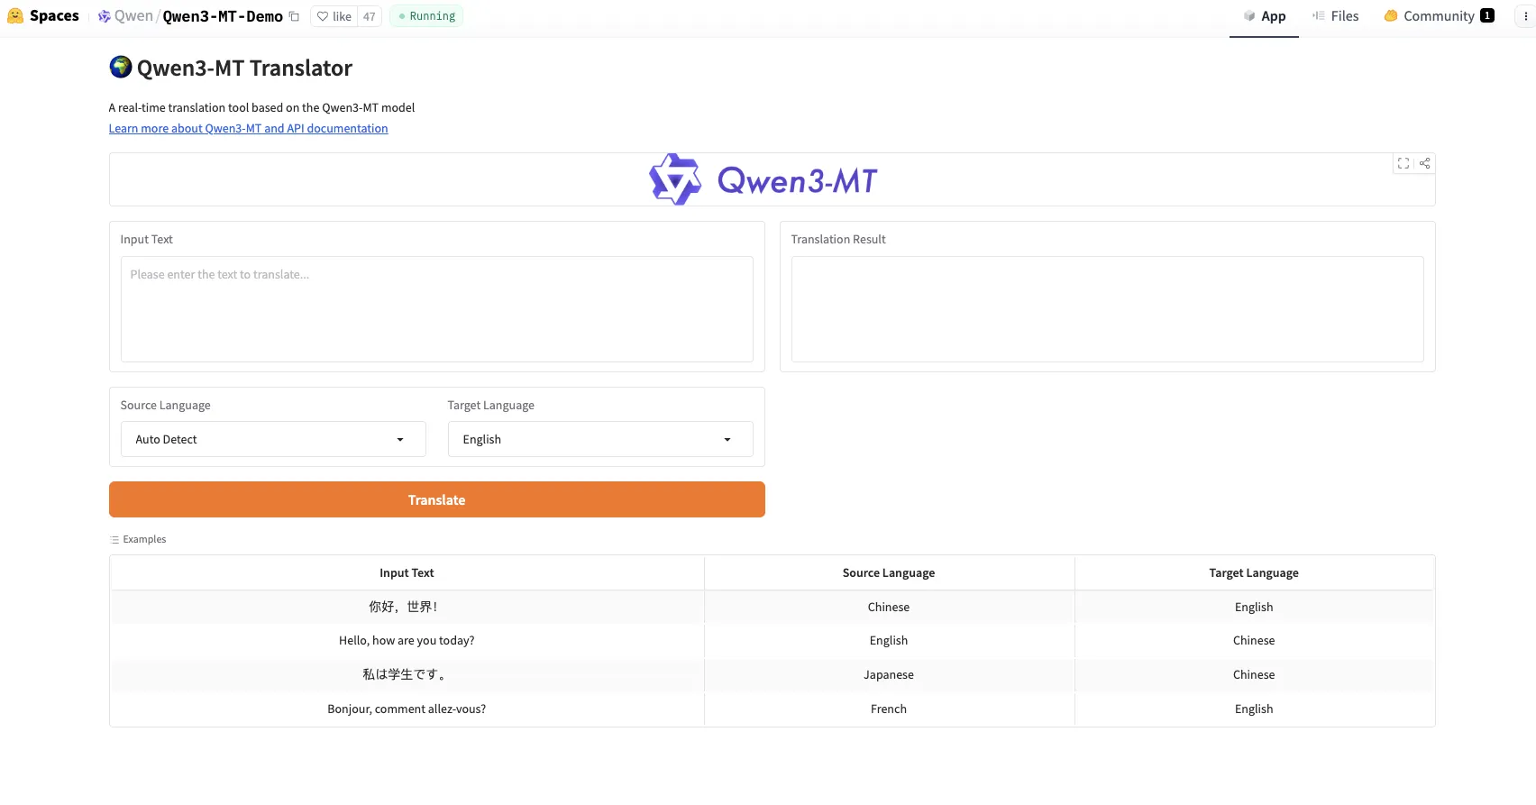Click the Translation Result text box
Viewport: 1536px width, 805px height.
[1108, 309]
